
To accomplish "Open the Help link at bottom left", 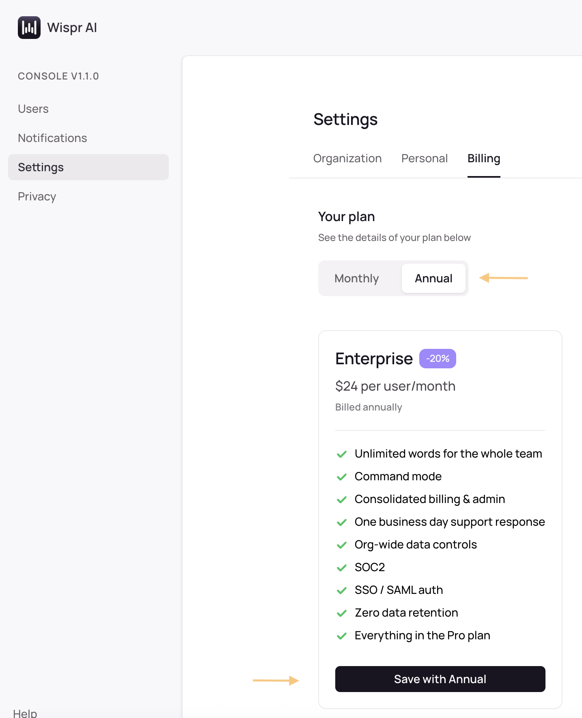I will coord(25,713).
